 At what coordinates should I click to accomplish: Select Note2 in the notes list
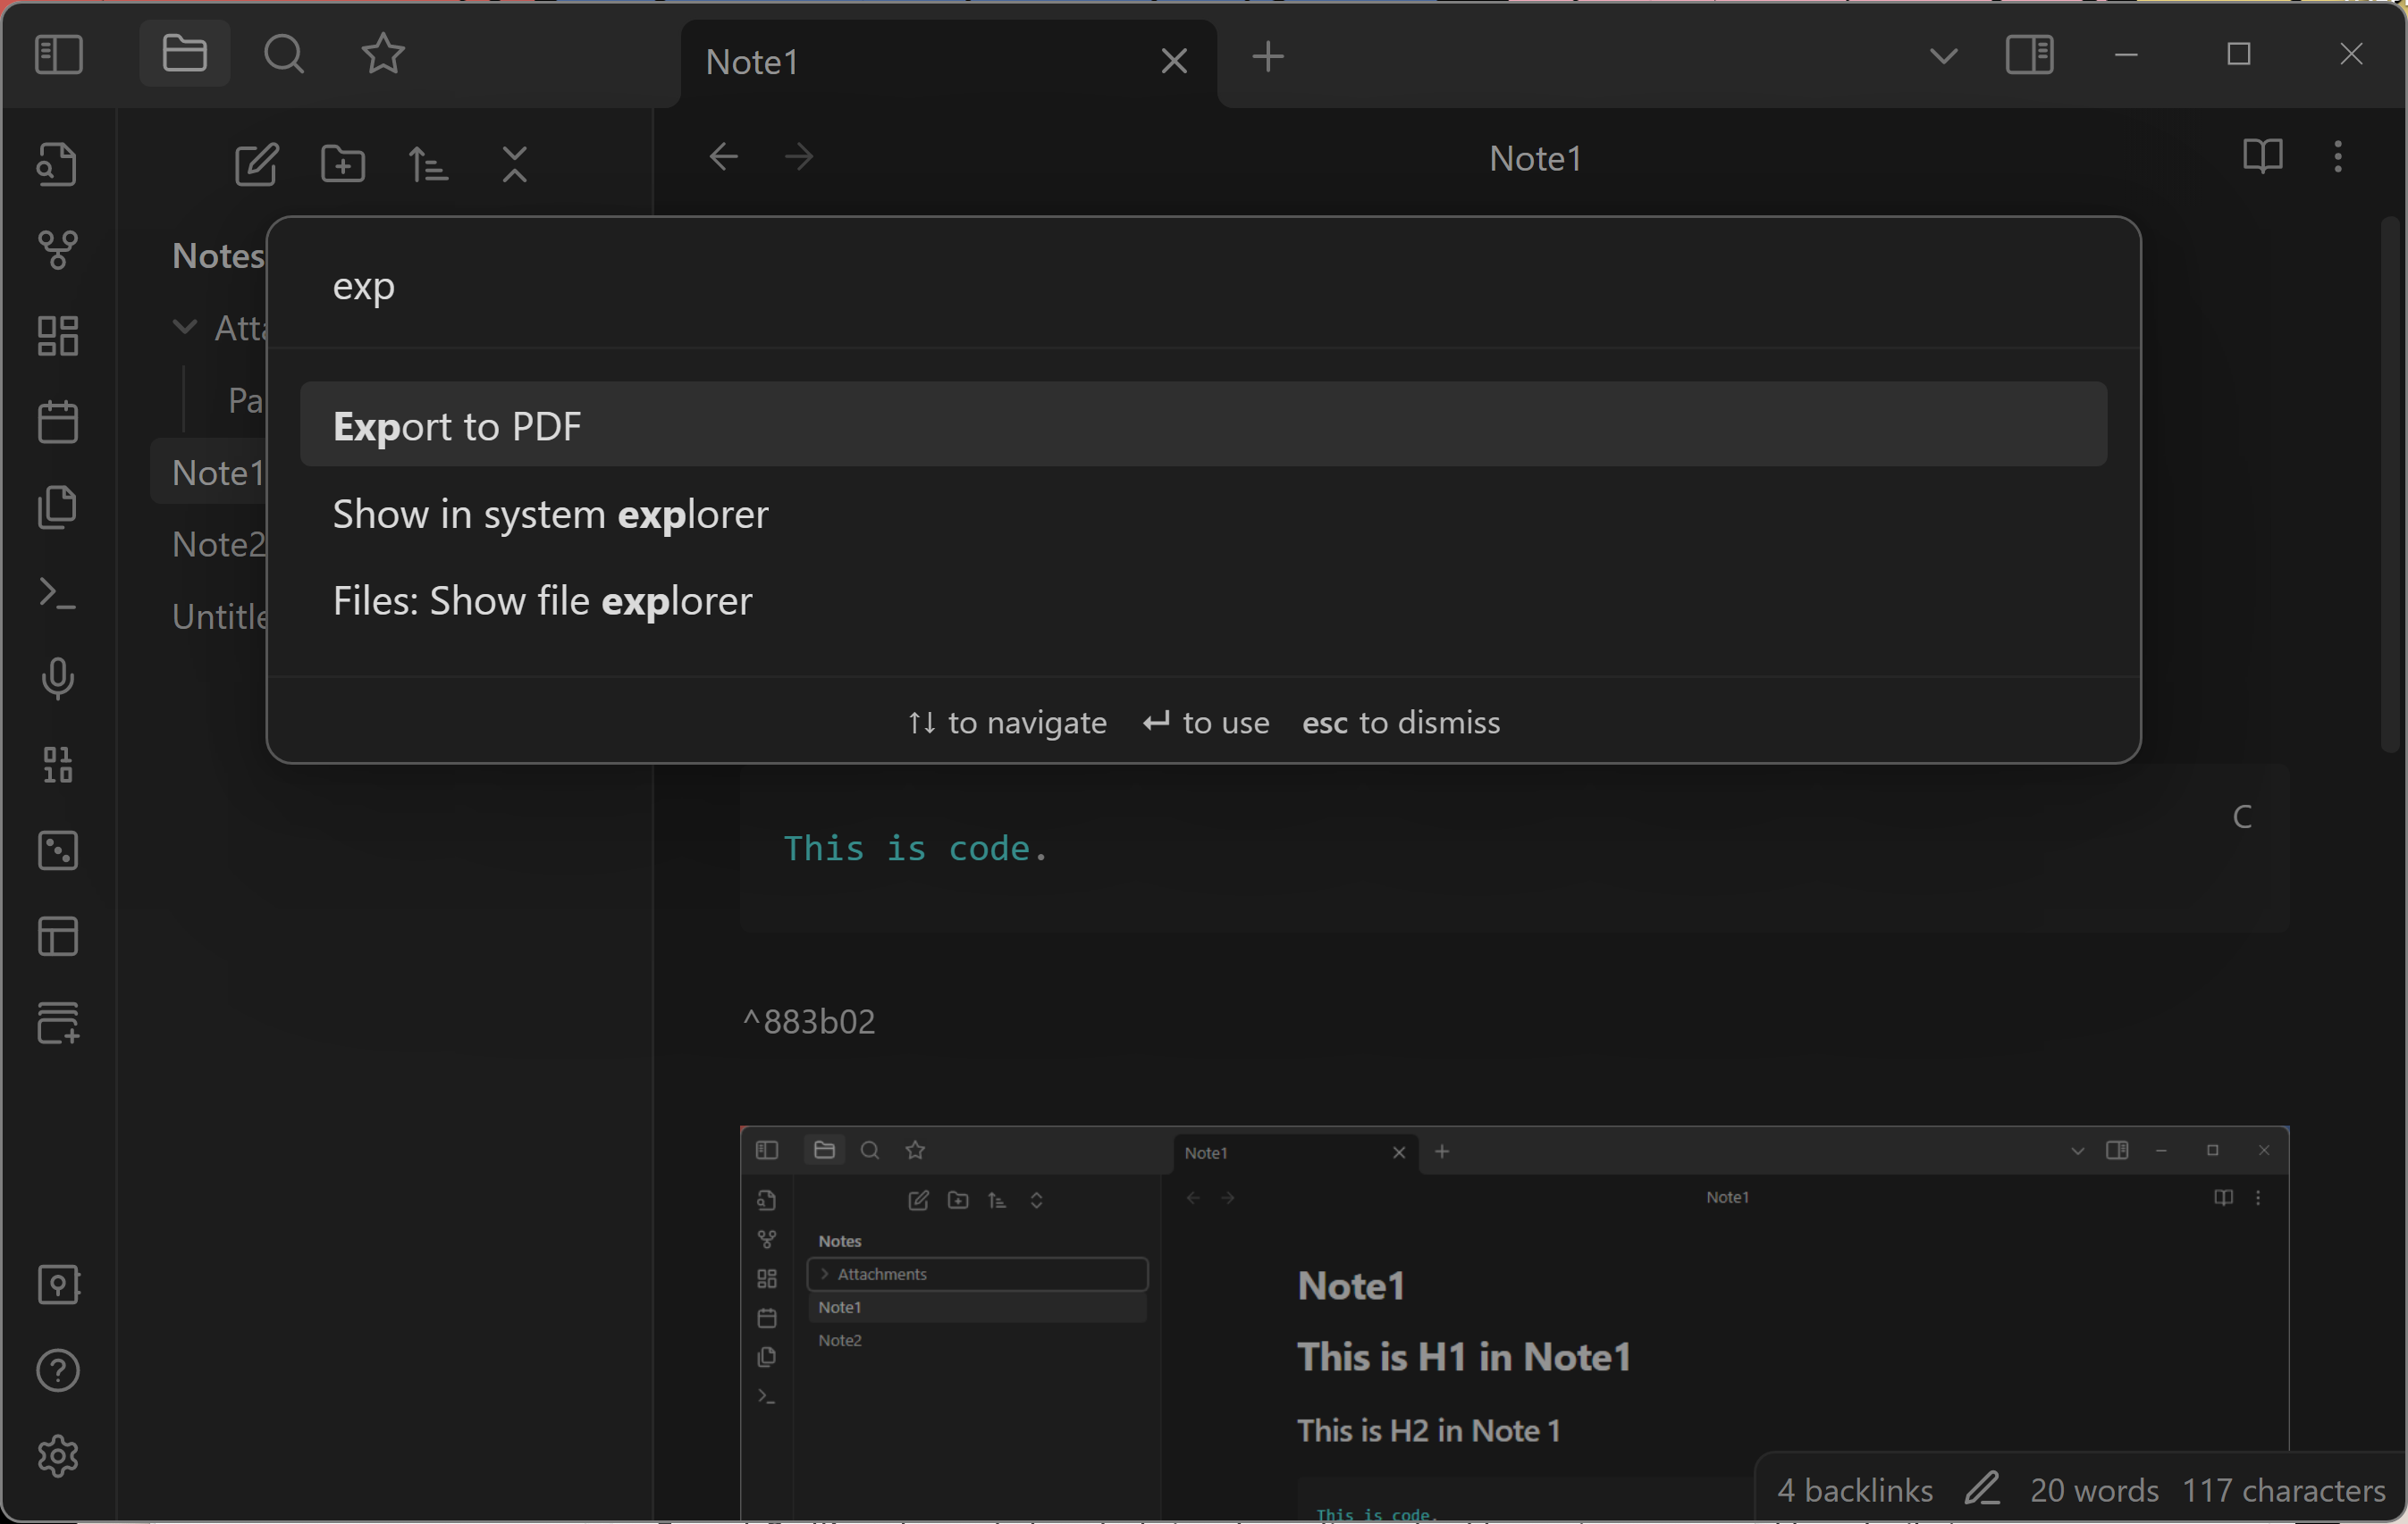(215, 544)
